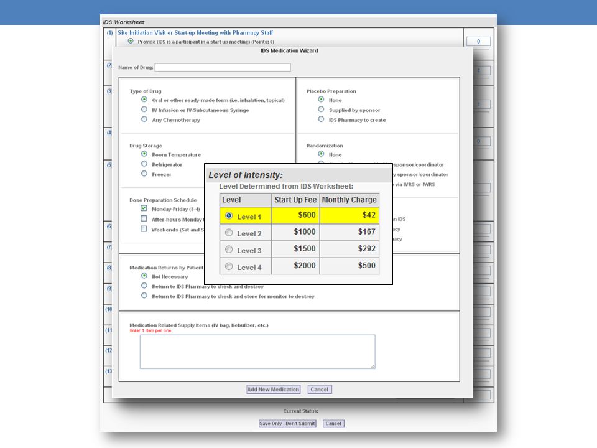The image size is (597, 448).
Task: Select Level 2 intensity radio button
Action: point(229,232)
